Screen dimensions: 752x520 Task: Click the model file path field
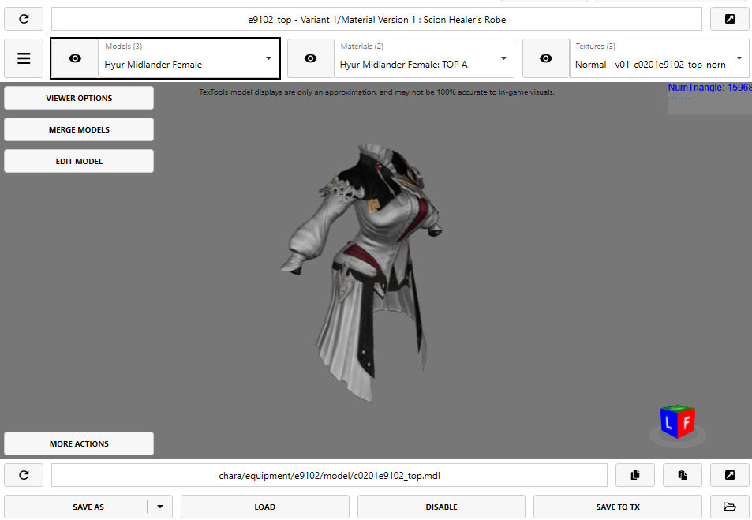pos(329,475)
